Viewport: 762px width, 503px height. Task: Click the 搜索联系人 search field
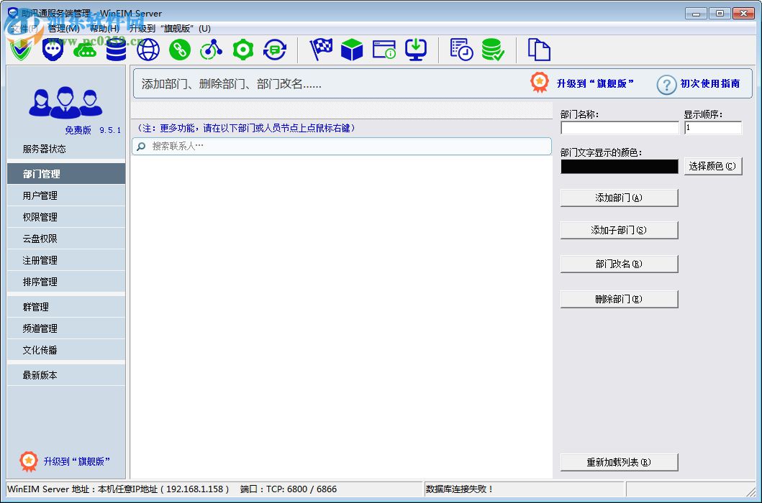(x=342, y=146)
